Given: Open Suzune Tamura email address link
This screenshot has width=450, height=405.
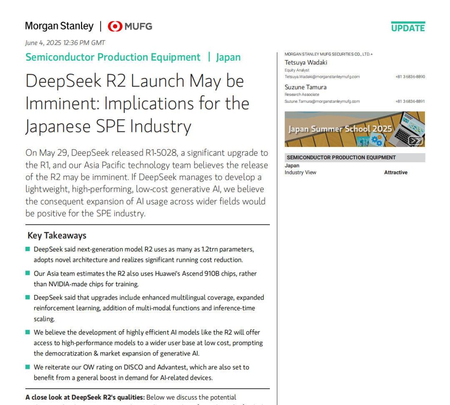Looking at the screenshot, I should pyautogui.click(x=322, y=102).
